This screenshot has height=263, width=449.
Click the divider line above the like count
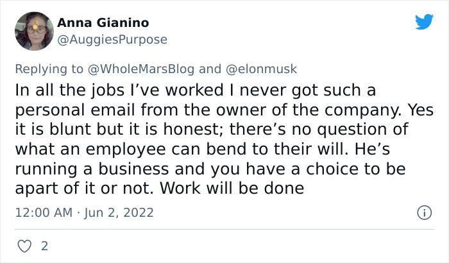(x=224, y=230)
